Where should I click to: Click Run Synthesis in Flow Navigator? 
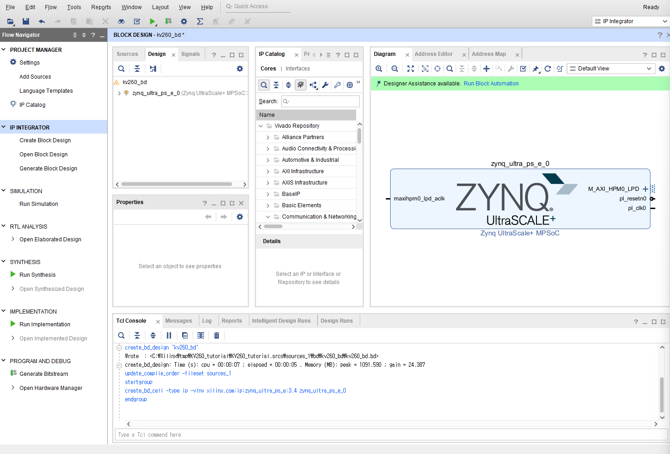click(x=37, y=275)
